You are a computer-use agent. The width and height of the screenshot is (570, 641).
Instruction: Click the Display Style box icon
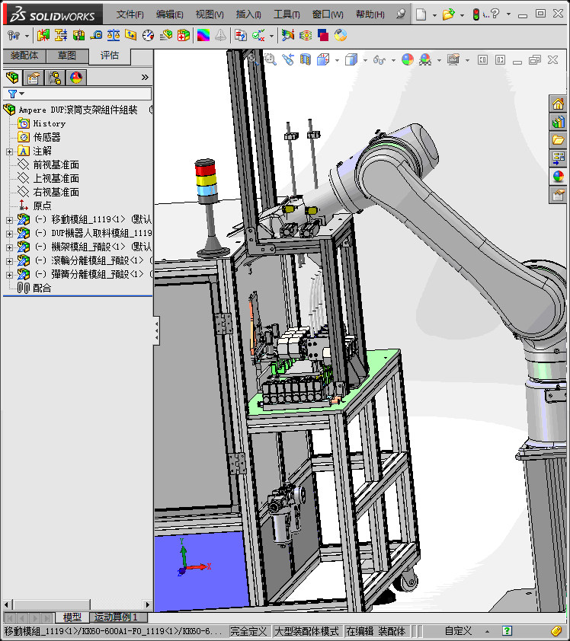click(351, 59)
